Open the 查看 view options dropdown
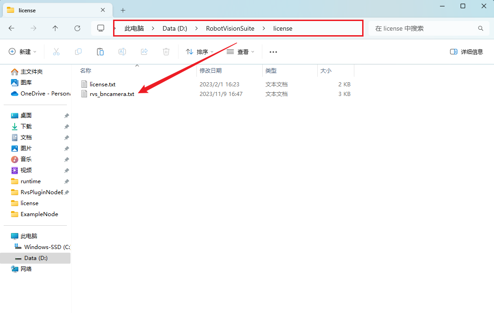 241,52
